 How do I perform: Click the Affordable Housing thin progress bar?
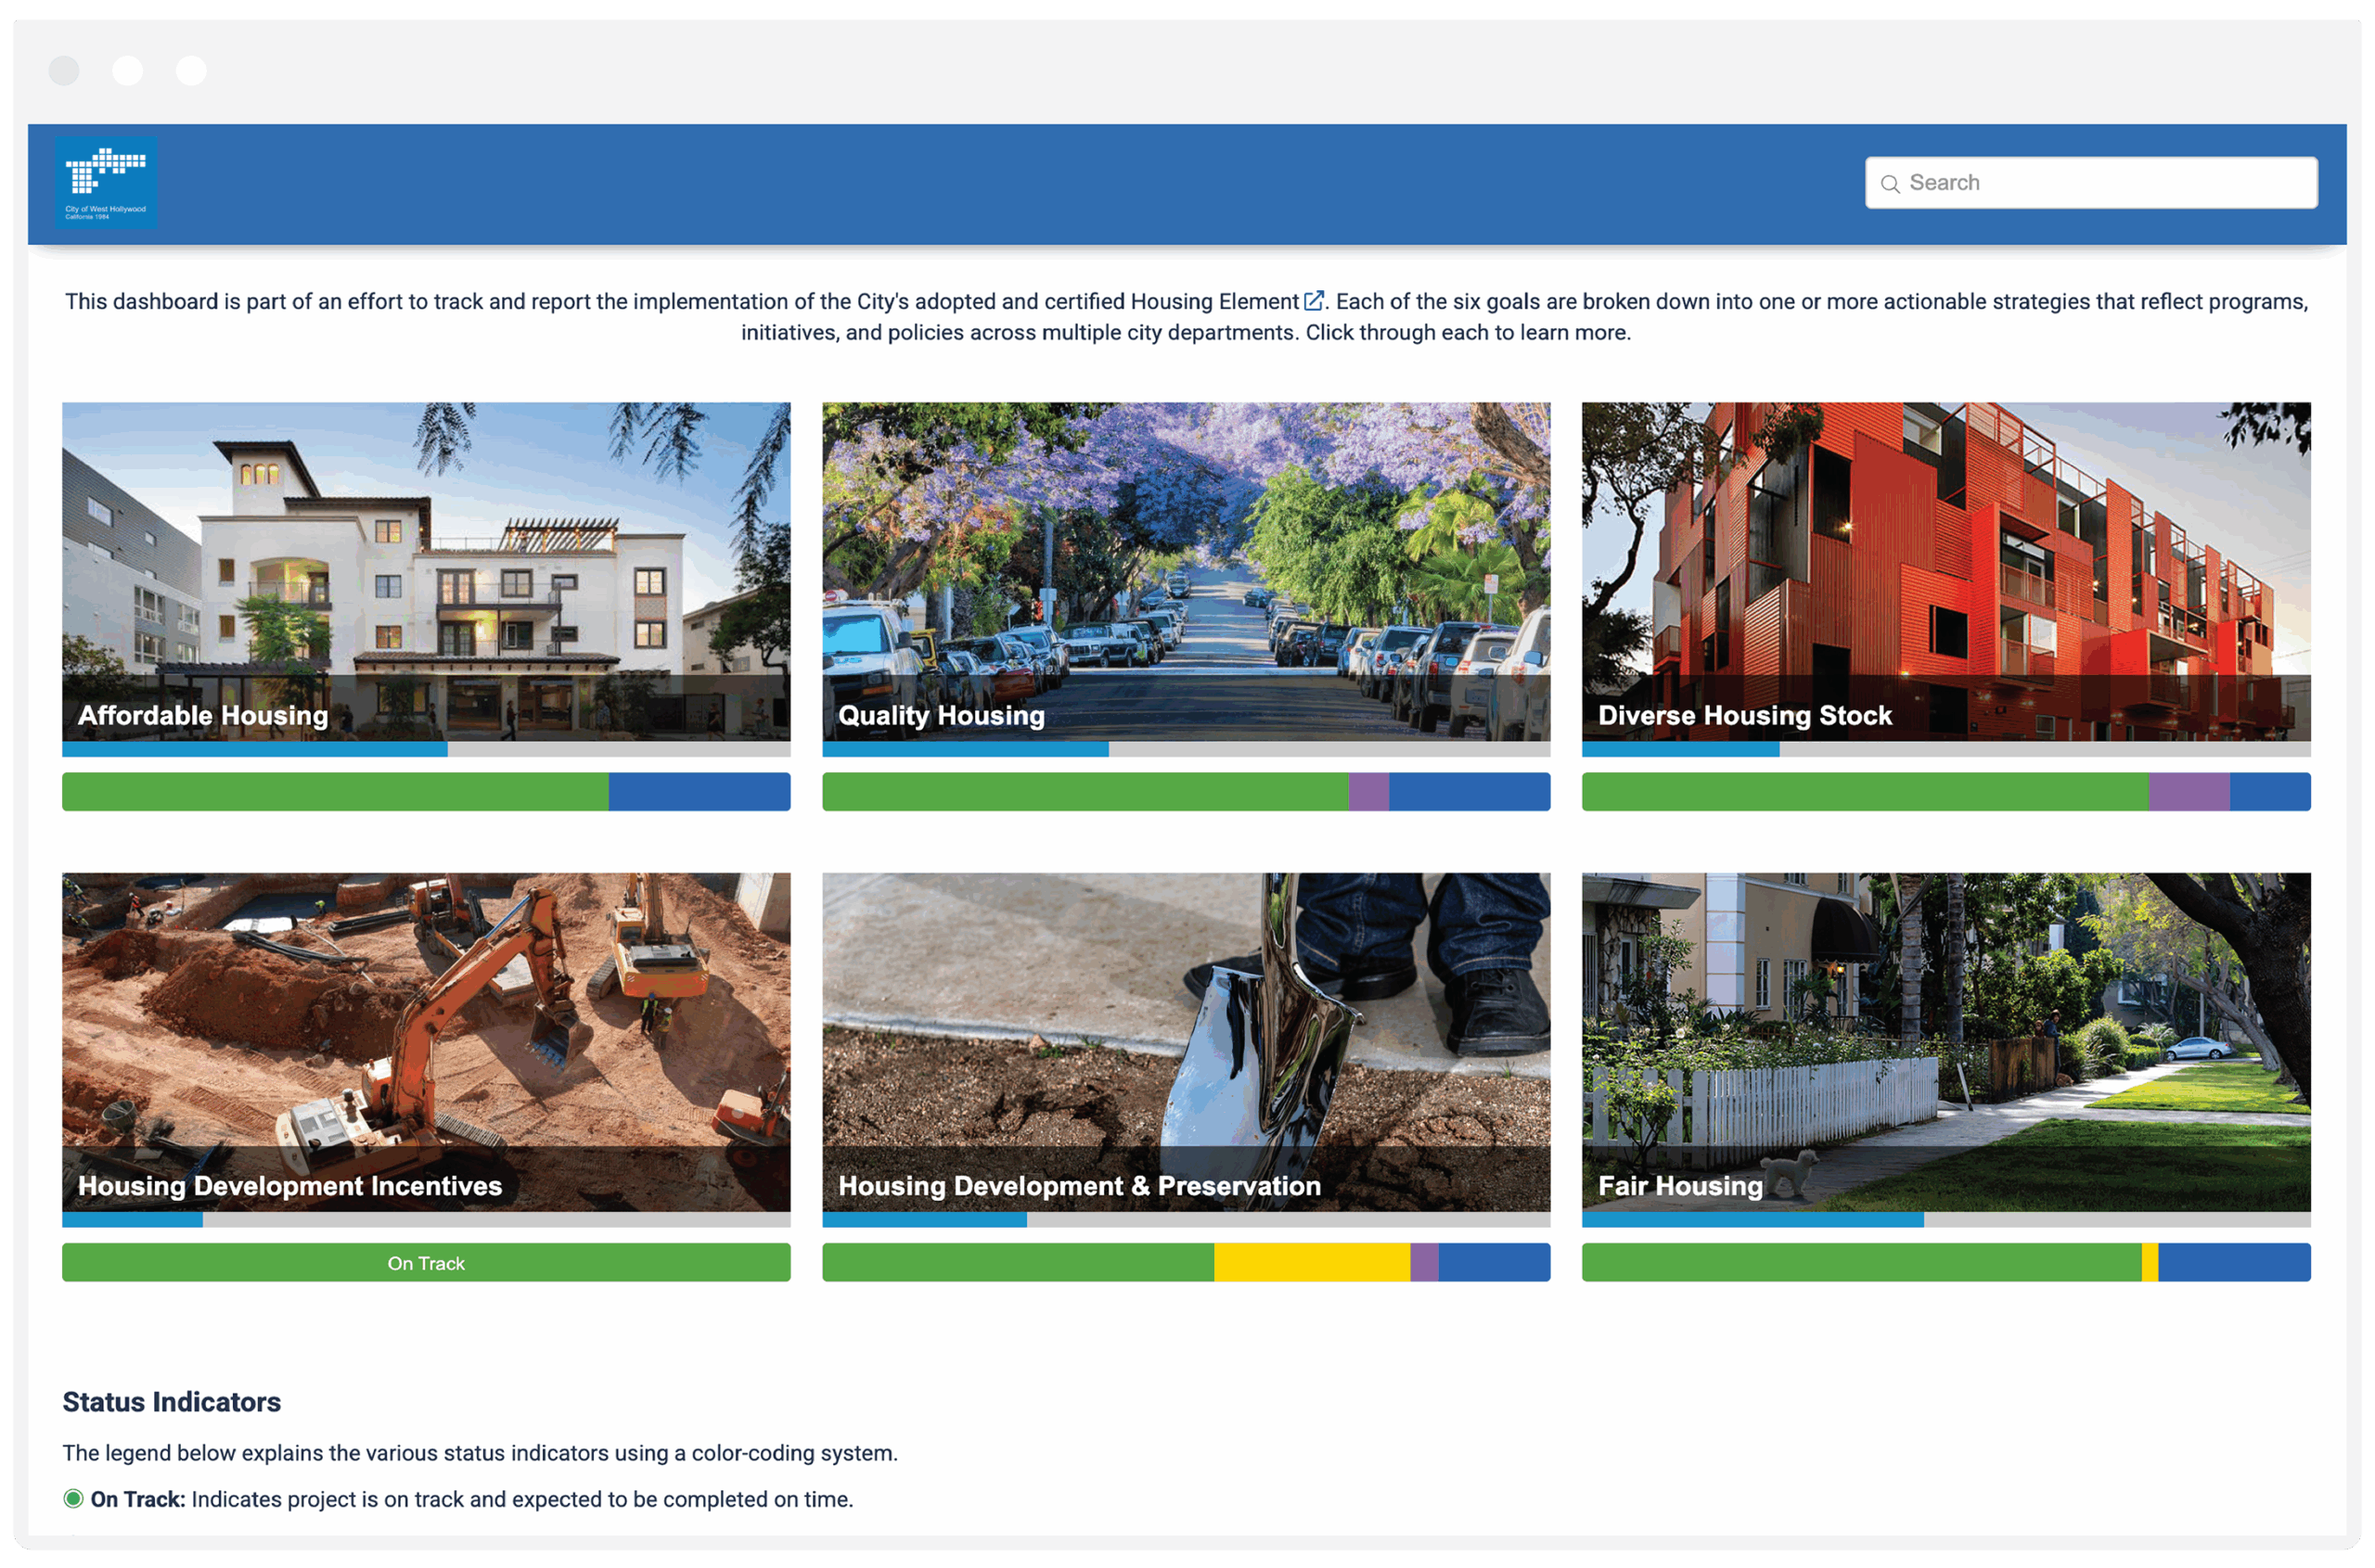(426, 749)
